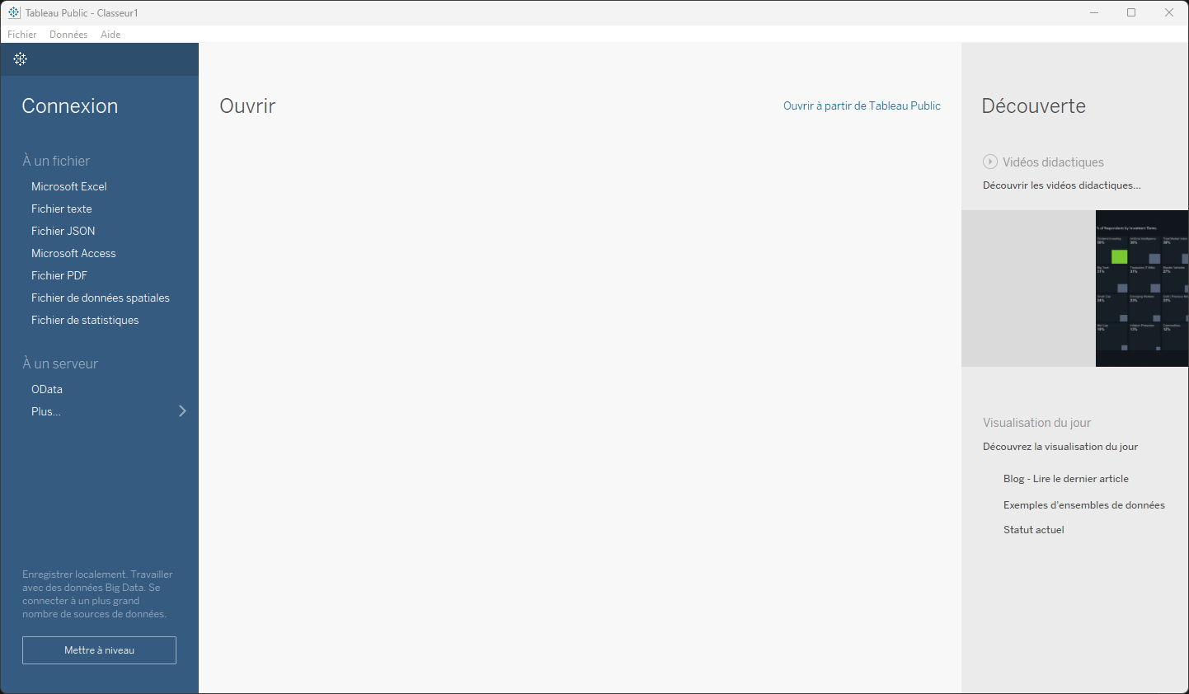Screen dimensions: 1189x694
Task: Select Microsoft Access connector
Action: [73, 253]
